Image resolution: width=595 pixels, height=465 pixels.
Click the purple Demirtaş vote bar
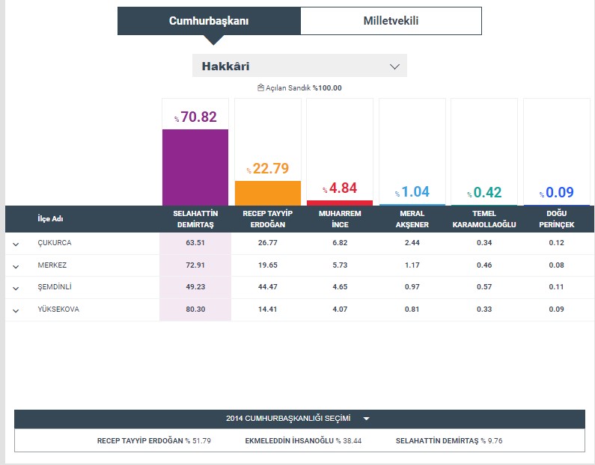point(195,167)
